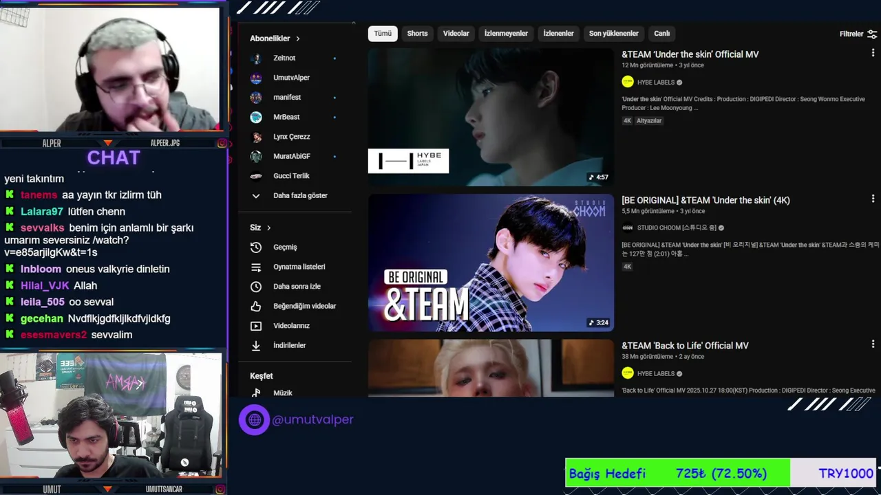Open &TEAM 'Back to Life' Official MV title
Screen dimensions: 881x495
(685, 346)
